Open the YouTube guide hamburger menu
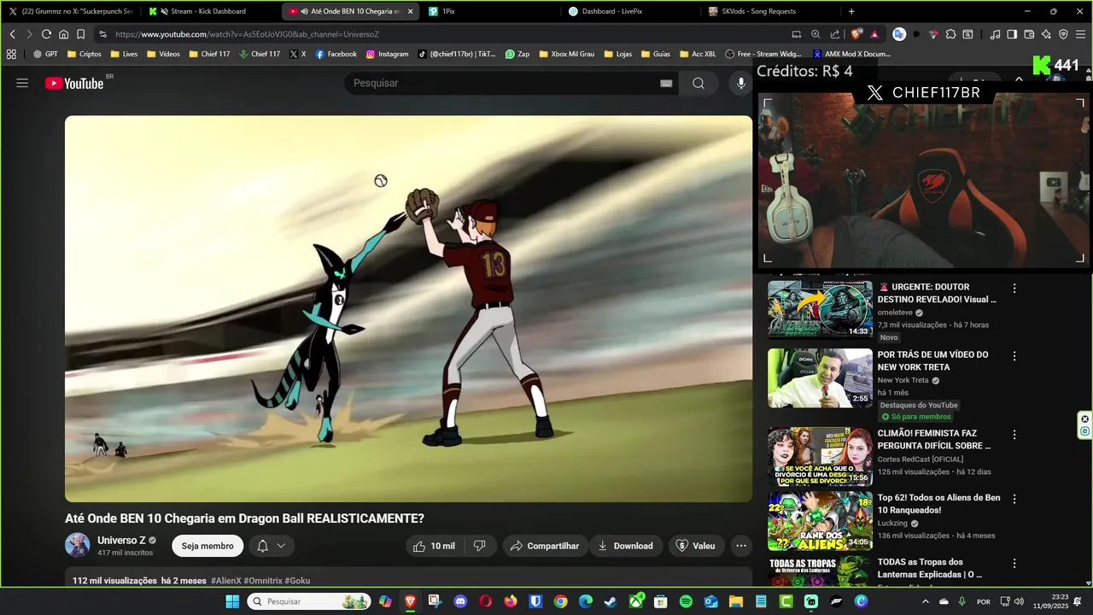This screenshot has width=1093, height=615. pos(22,83)
